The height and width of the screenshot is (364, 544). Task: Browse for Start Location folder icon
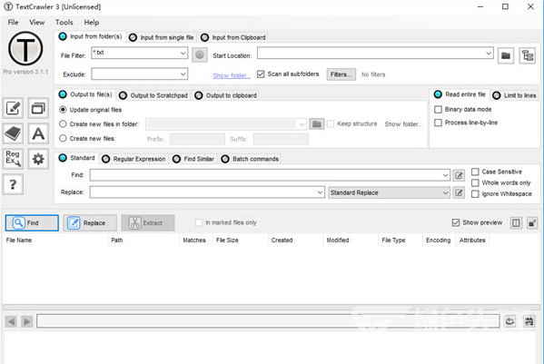(506, 55)
